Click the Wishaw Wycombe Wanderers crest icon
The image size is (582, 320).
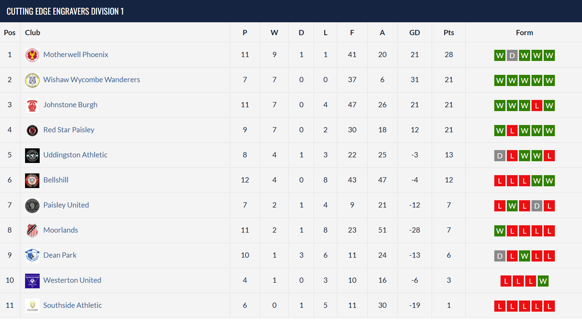click(32, 80)
